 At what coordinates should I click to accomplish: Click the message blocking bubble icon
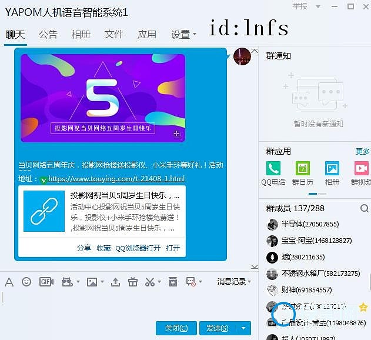point(190,282)
